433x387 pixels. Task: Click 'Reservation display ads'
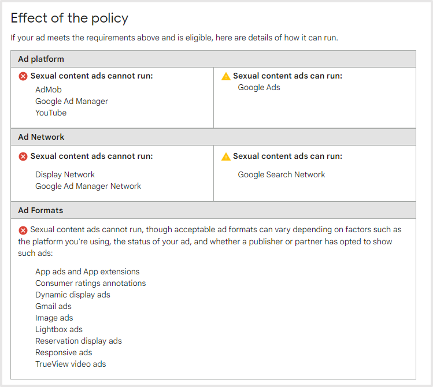(79, 341)
